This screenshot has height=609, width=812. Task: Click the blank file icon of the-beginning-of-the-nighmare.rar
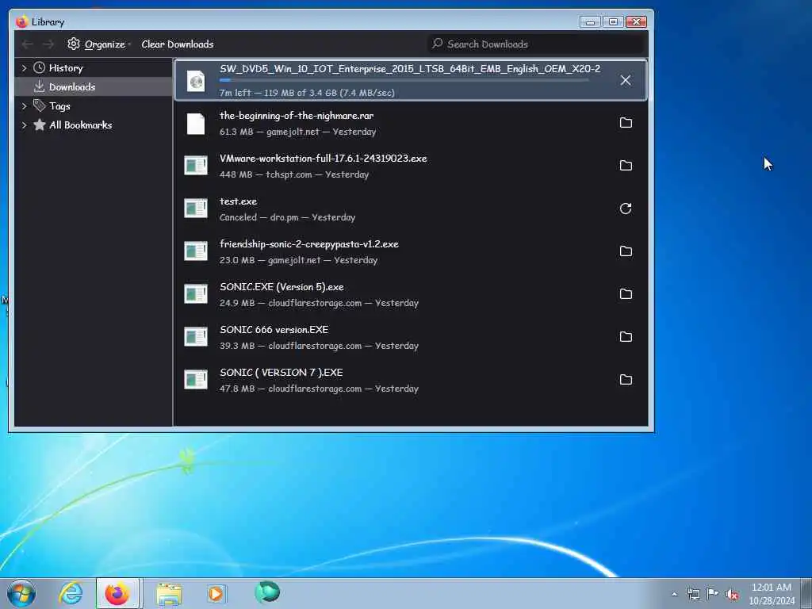tap(196, 124)
